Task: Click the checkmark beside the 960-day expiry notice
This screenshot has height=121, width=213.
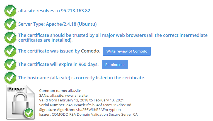Action: (10, 64)
